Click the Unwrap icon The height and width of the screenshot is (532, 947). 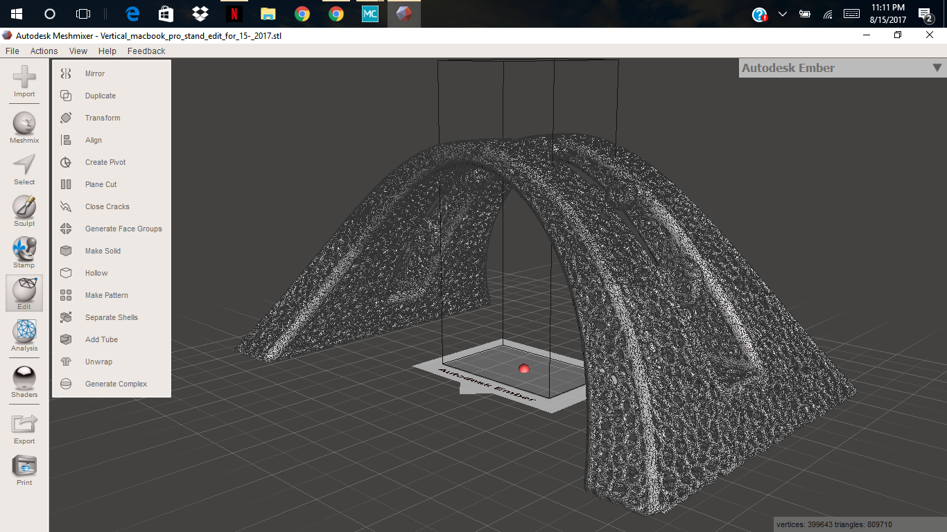tap(66, 362)
